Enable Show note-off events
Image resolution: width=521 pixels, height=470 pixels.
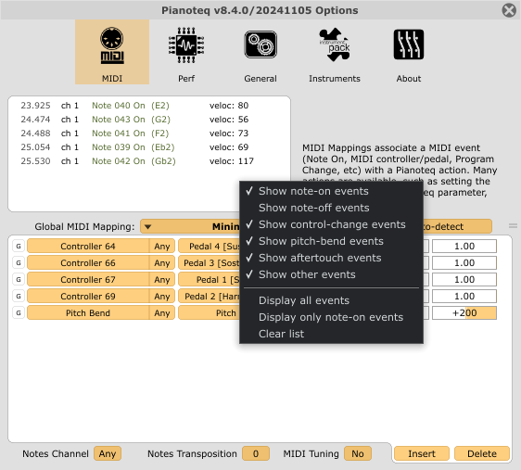pos(331,208)
